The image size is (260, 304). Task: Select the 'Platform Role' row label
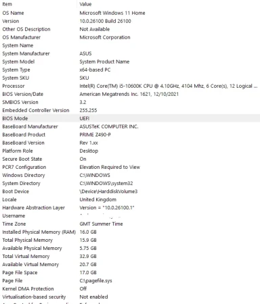(x=18, y=151)
